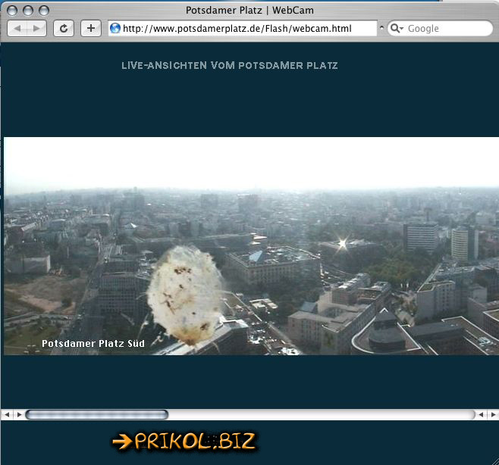Image resolution: width=499 pixels, height=465 pixels.
Task: Click the Potsdamer Platz Süd caption
Action: pyautogui.click(x=93, y=344)
